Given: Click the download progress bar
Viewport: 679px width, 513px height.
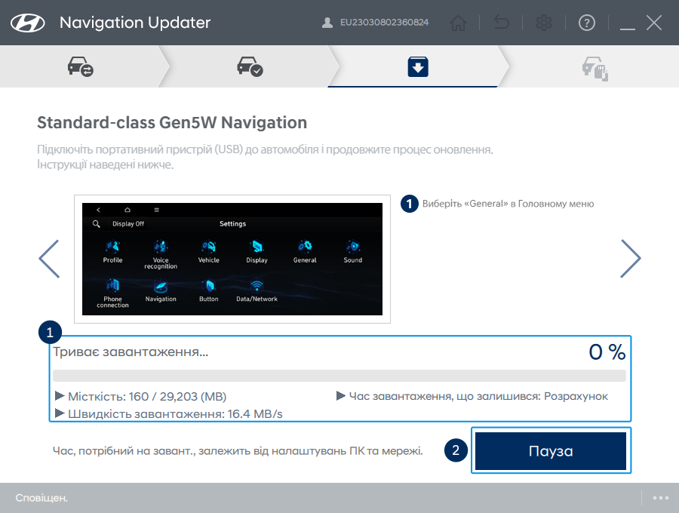Looking at the screenshot, I should (x=339, y=376).
